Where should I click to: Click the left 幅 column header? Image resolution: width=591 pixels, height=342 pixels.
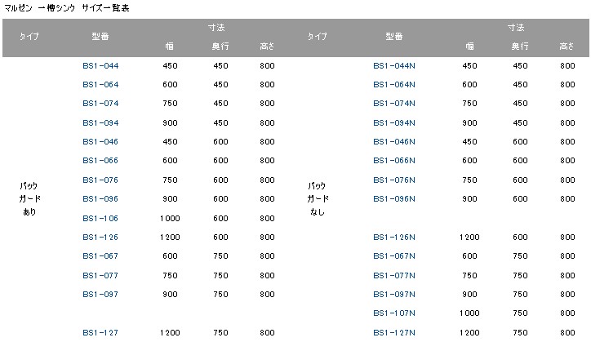click(170, 47)
